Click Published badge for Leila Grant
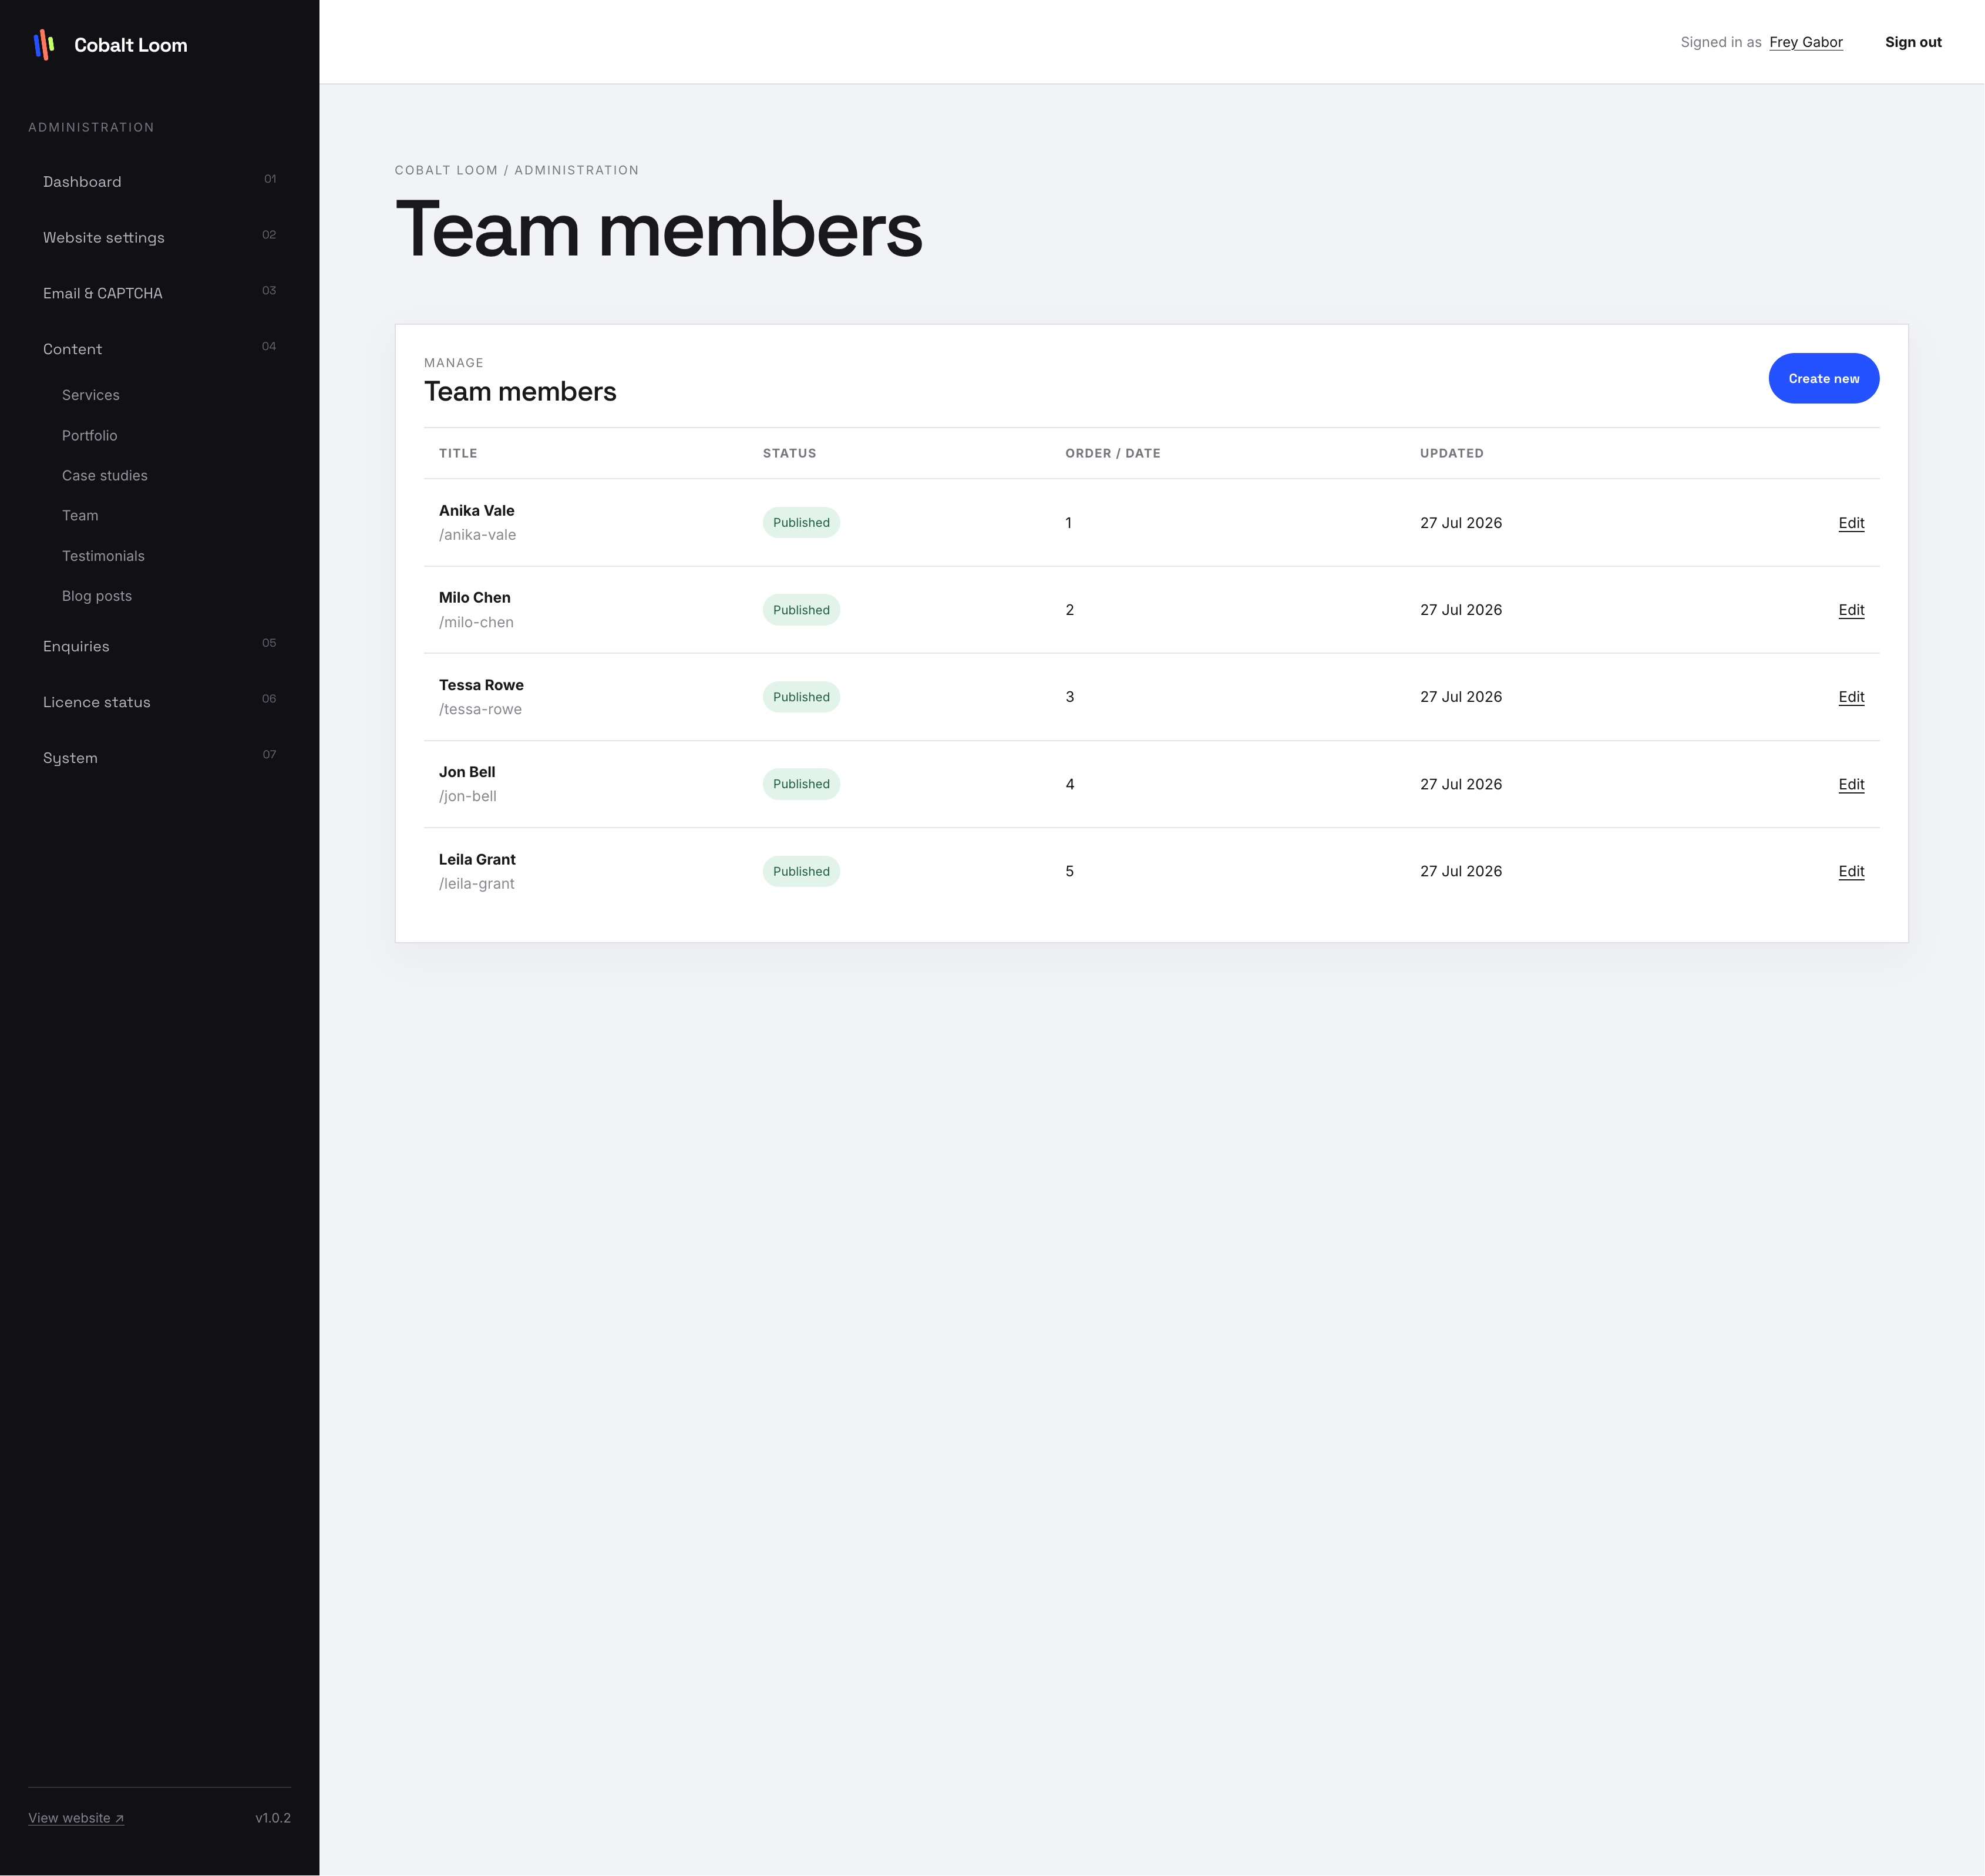The width and height of the screenshot is (1985, 1876). (x=801, y=871)
